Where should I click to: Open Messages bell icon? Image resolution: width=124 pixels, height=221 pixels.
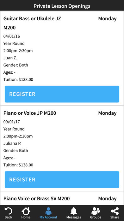pos(74,211)
